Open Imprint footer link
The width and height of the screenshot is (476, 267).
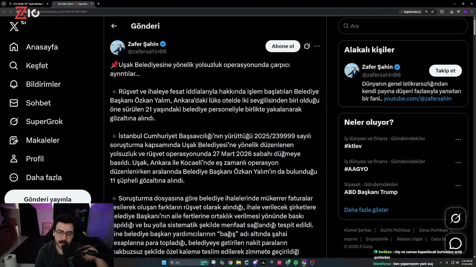tap(351, 239)
